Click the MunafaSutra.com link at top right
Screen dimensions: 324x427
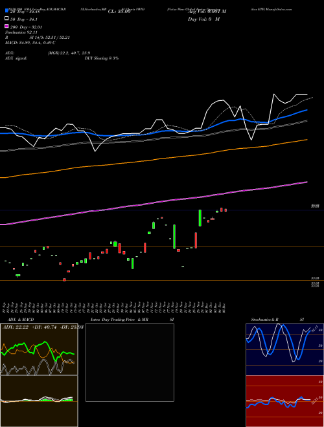coord(277,9)
